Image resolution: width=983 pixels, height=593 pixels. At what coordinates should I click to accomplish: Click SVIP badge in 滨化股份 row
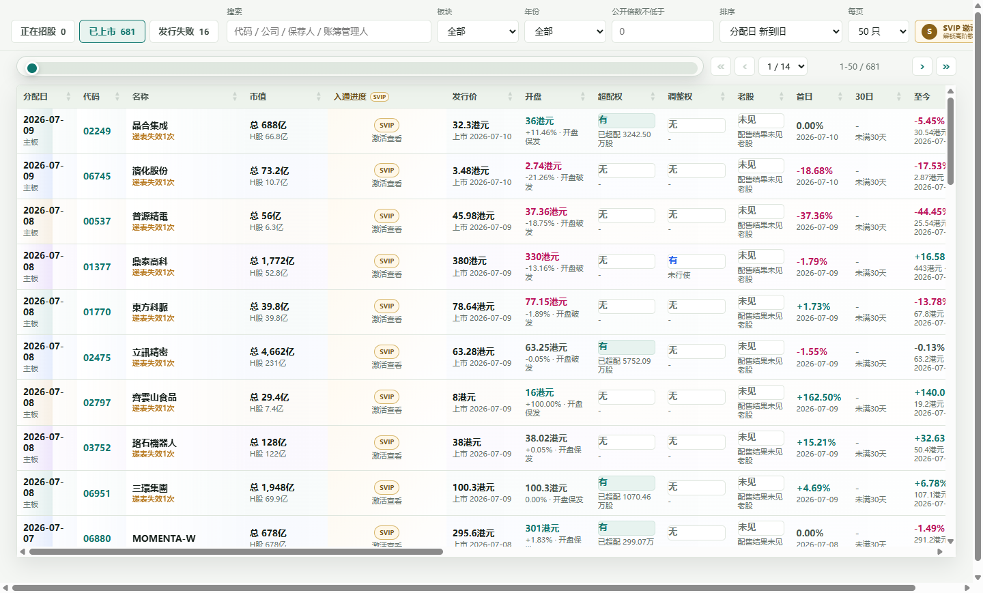tap(387, 171)
